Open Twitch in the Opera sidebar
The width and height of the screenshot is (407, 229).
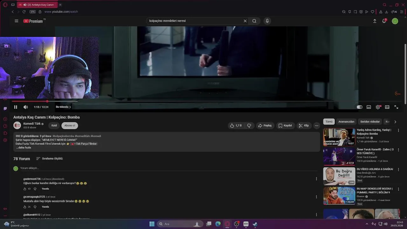[x=5, y=108]
